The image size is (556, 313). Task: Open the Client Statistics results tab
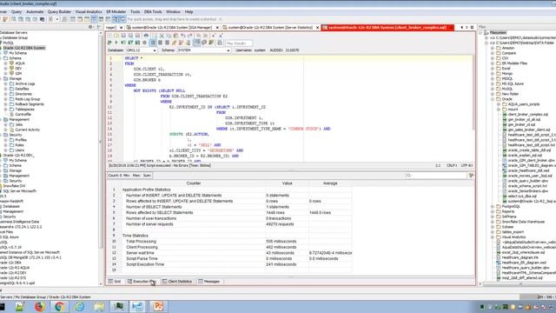177,282
